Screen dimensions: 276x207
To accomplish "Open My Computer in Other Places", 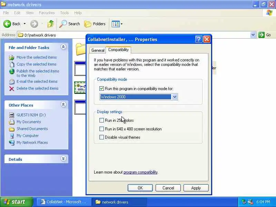I will tap(28, 136).
